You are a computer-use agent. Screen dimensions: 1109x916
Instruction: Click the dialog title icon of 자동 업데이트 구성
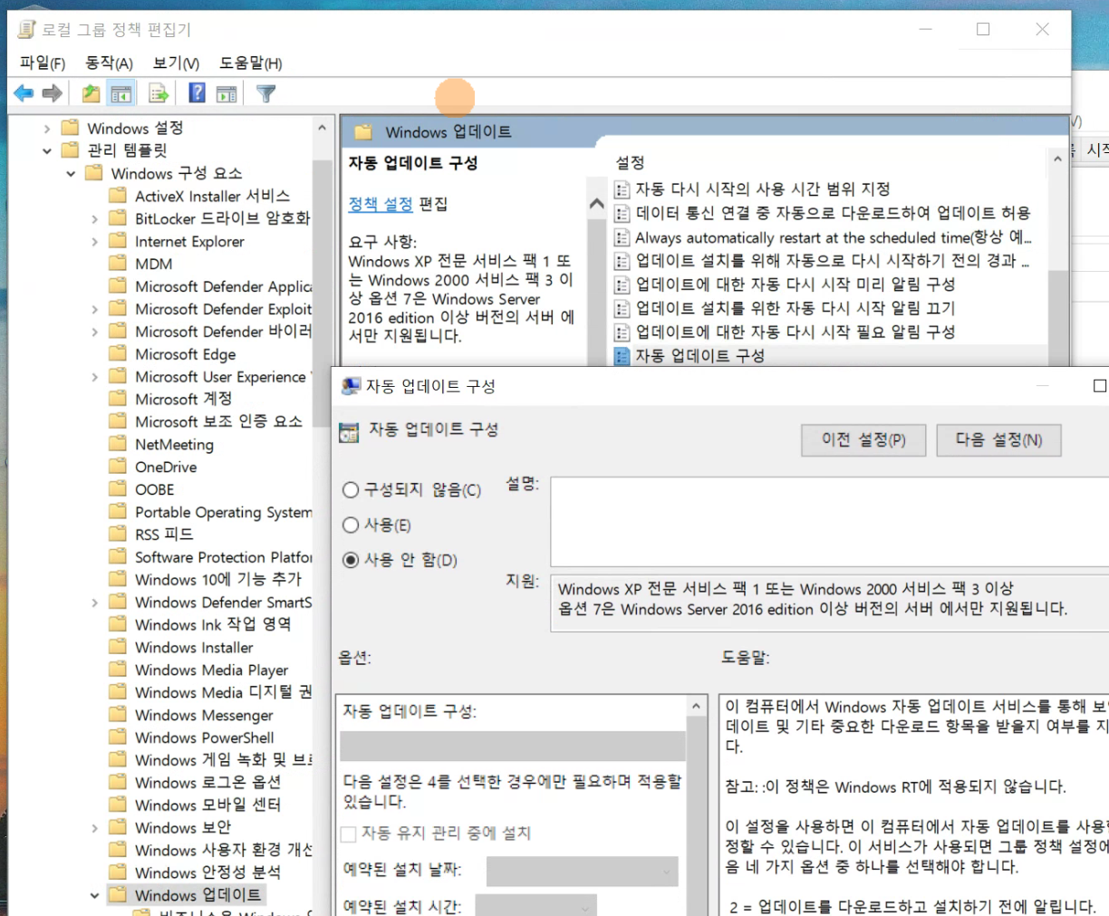coord(350,386)
